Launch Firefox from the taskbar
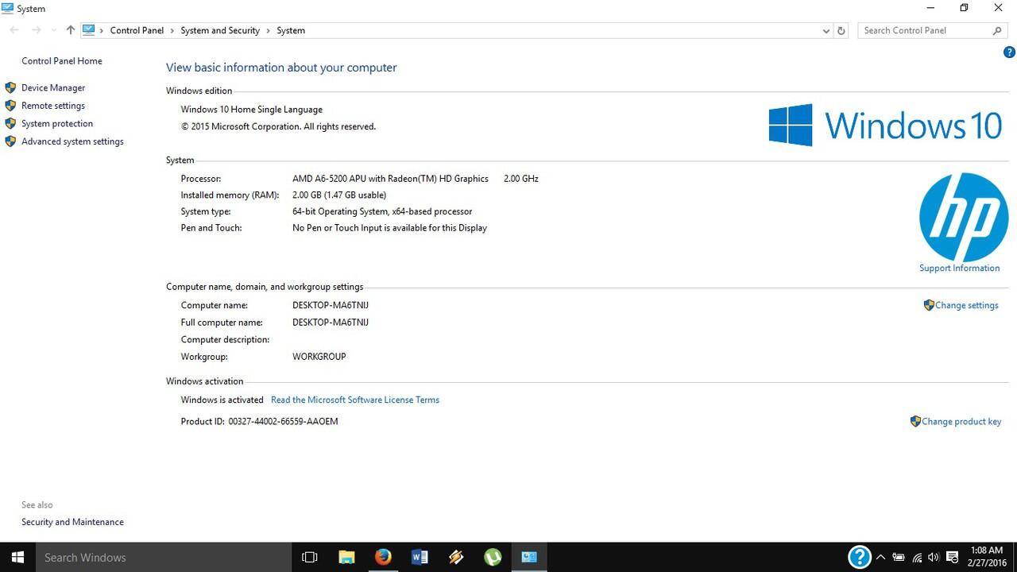The width and height of the screenshot is (1017, 572). pos(383,557)
